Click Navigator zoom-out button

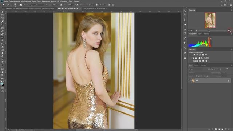tap(196, 31)
